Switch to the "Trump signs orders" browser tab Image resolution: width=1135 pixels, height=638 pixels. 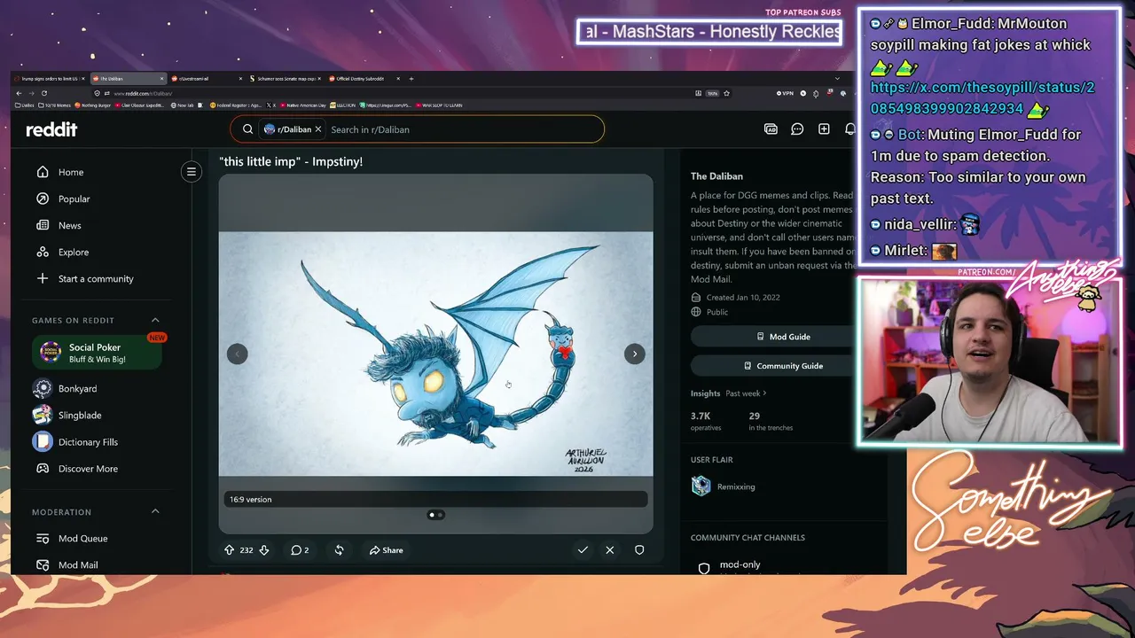[x=49, y=79]
